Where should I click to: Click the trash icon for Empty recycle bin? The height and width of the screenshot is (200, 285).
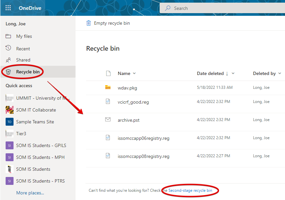(x=88, y=23)
